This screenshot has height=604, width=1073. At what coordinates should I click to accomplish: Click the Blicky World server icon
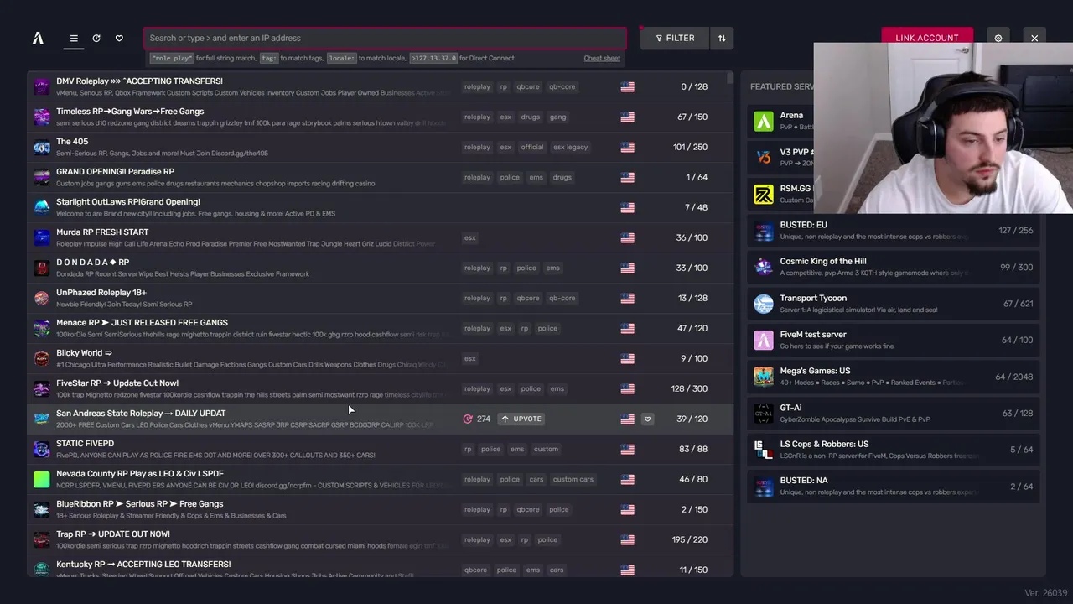pos(41,358)
